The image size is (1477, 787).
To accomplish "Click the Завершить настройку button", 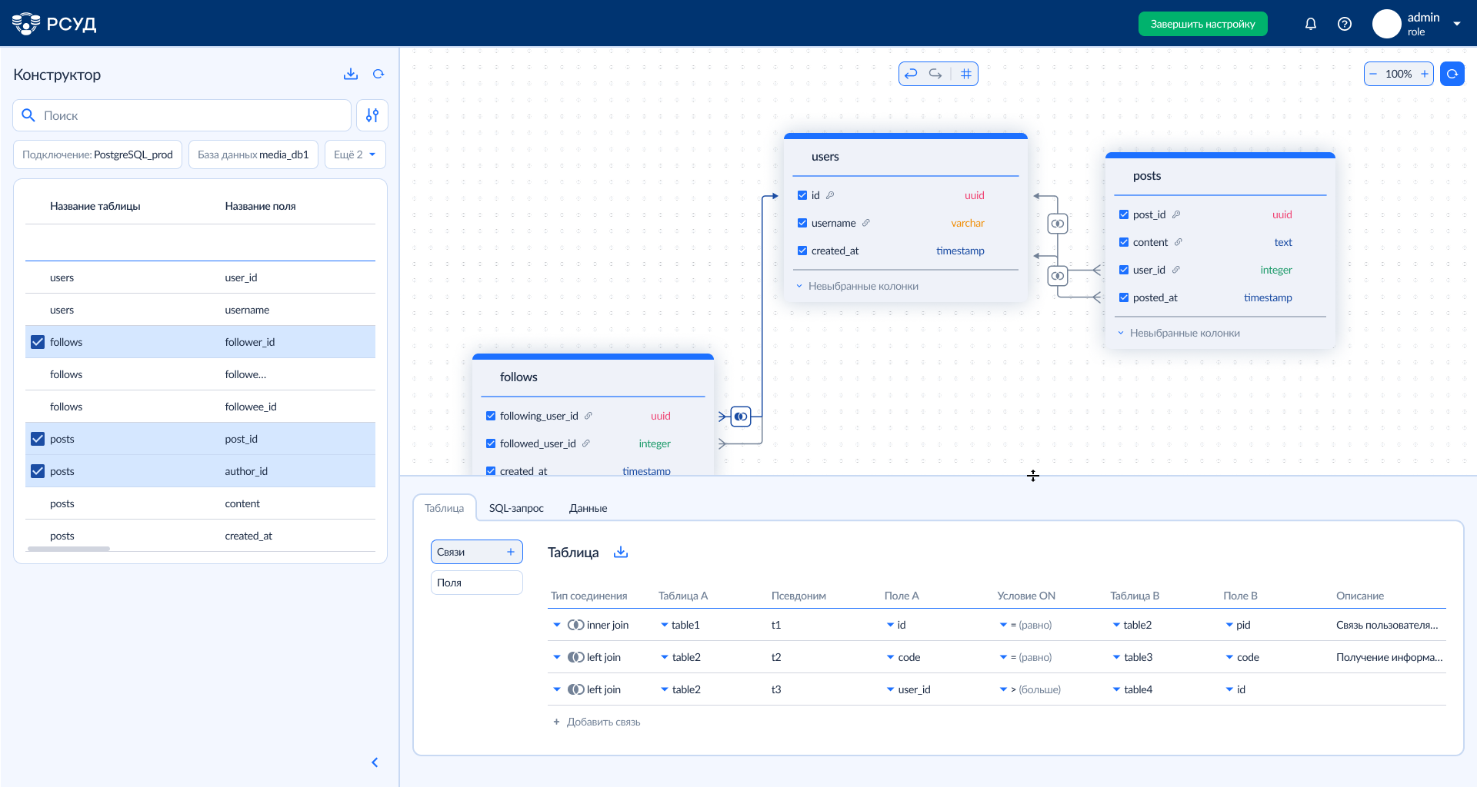I will 1202,24.
